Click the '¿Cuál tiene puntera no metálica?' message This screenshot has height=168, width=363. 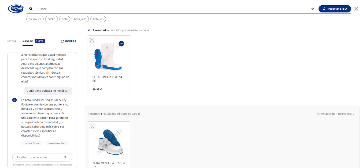tap(48, 91)
